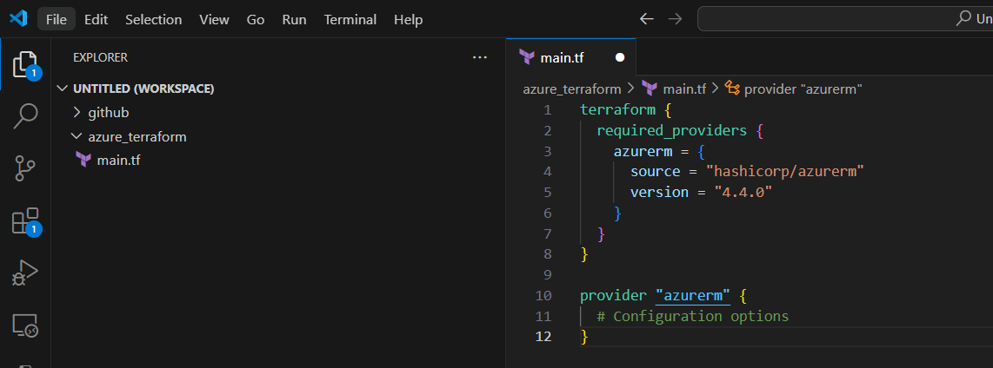Click the command center search field

pyautogui.click(x=845, y=19)
